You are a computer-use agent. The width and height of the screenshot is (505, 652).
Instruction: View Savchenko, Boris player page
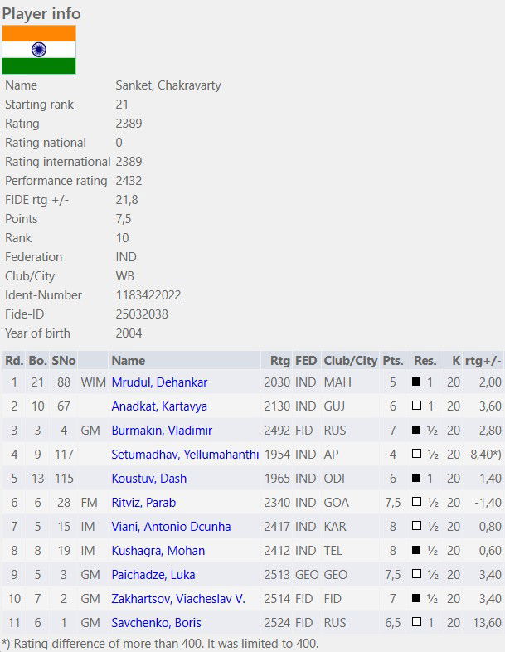156,623
